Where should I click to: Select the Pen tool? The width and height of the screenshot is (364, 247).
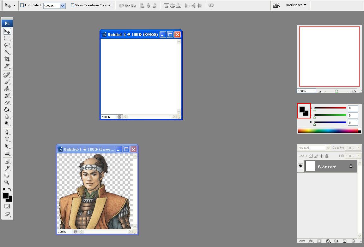point(7,132)
